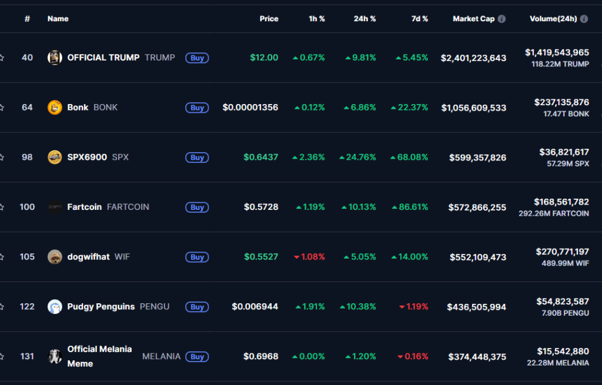Sort table by Name column header
The height and width of the screenshot is (385, 602).
coord(58,19)
